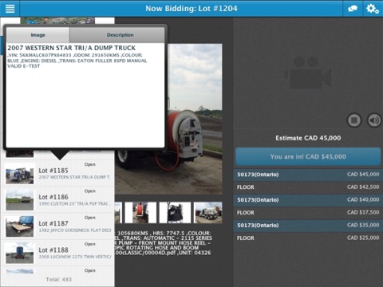Select Lot #1187 Jayco gooseneck flat deck
Viewport: 383px width, 287px height.
click(57, 226)
